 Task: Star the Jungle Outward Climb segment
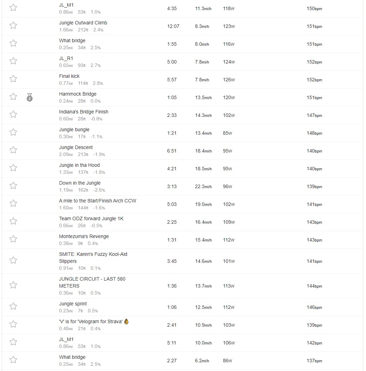click(13, 25)
